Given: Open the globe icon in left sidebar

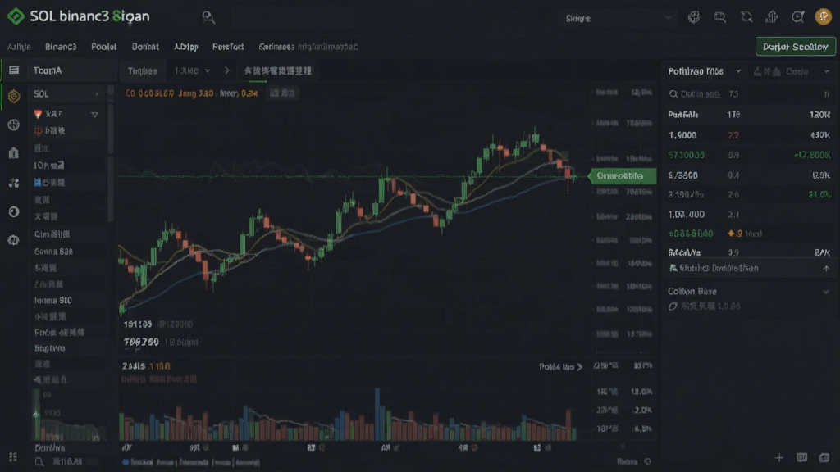Looking at the screenshot, I should 14,125.
